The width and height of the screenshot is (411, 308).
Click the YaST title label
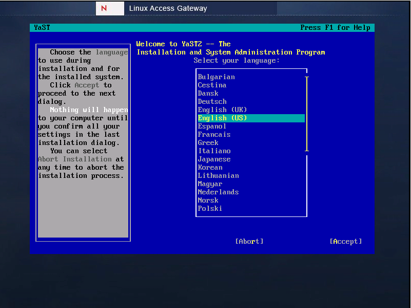coord(42,28)
